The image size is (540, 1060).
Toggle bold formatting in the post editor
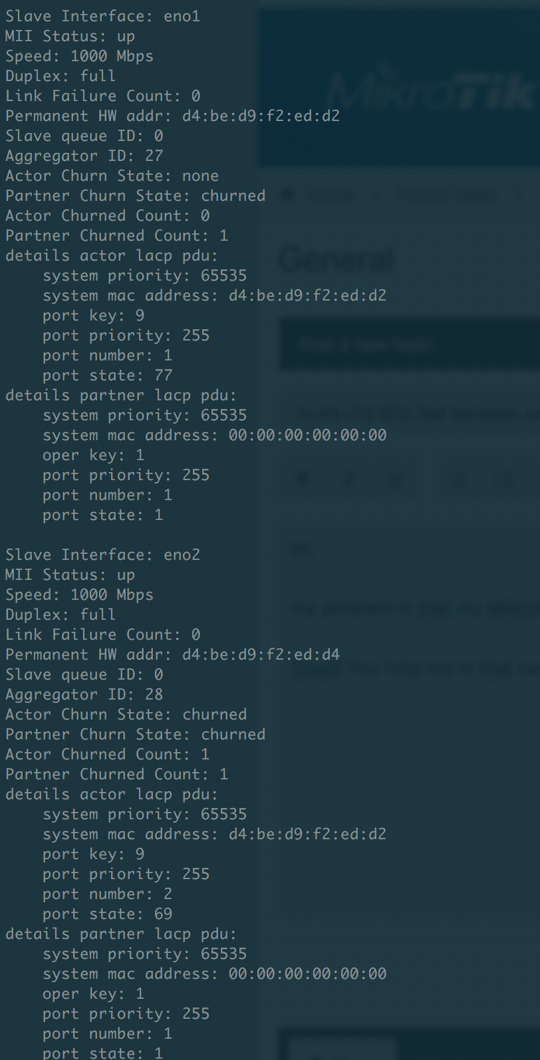click(x=303, y=480)
